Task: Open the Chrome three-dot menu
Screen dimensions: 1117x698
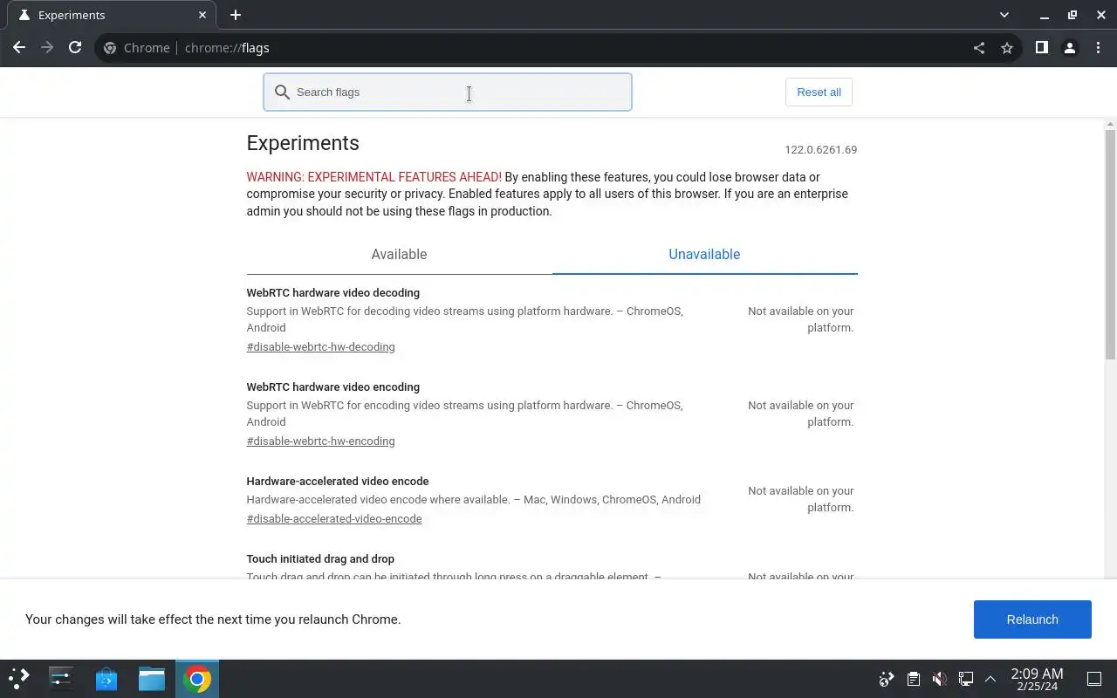Action: tap(1097, 48)
